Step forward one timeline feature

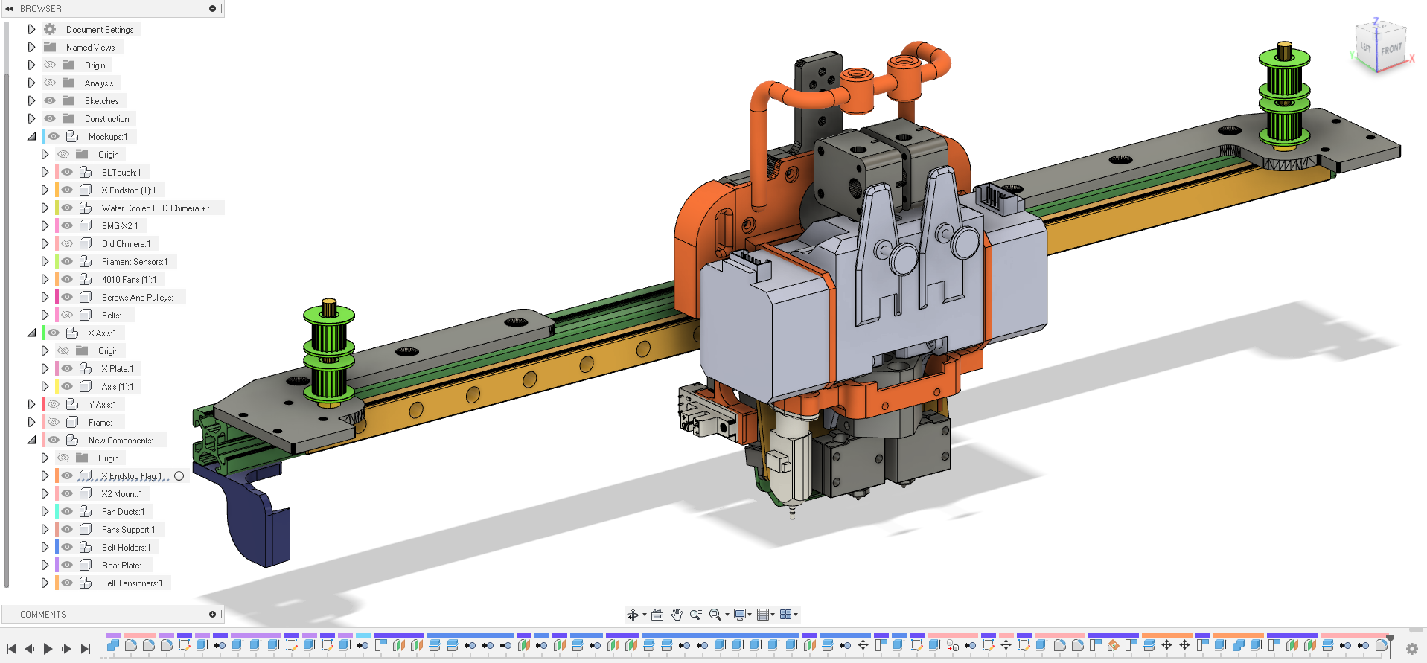66,649
